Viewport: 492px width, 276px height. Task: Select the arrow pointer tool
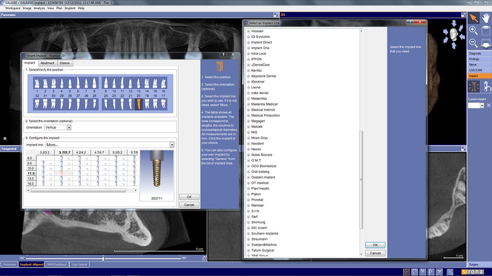(x=473, y=18)
